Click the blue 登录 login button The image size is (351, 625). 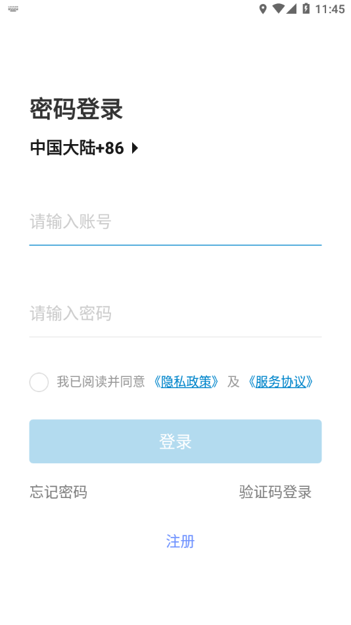(x=175, y=441)
